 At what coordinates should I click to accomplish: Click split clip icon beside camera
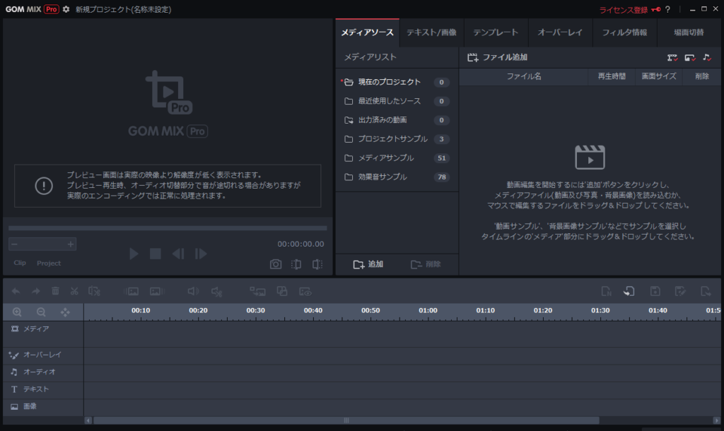coord(296,264)
